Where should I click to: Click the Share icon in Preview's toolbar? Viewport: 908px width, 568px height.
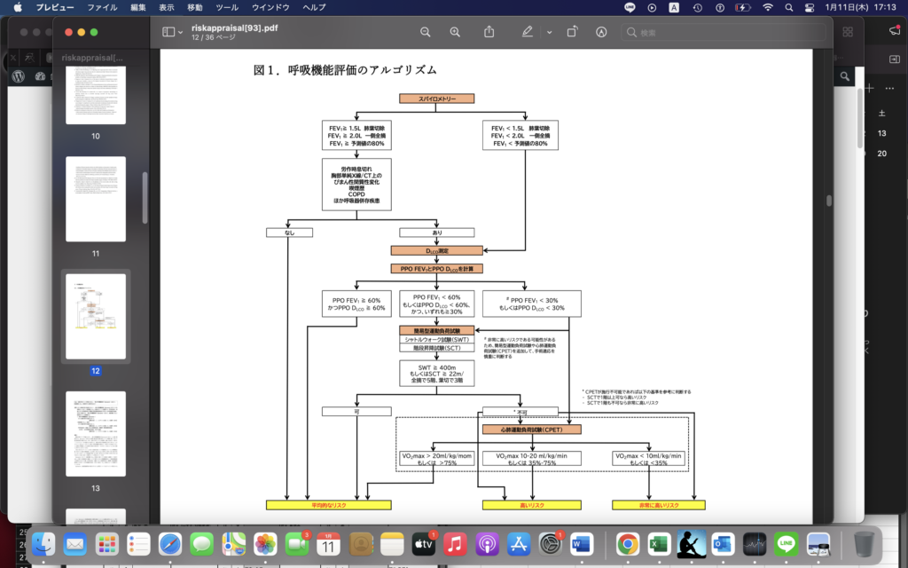click(489, 32)
